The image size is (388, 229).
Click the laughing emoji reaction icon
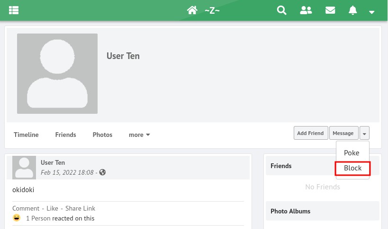click(x=17, y=218)
